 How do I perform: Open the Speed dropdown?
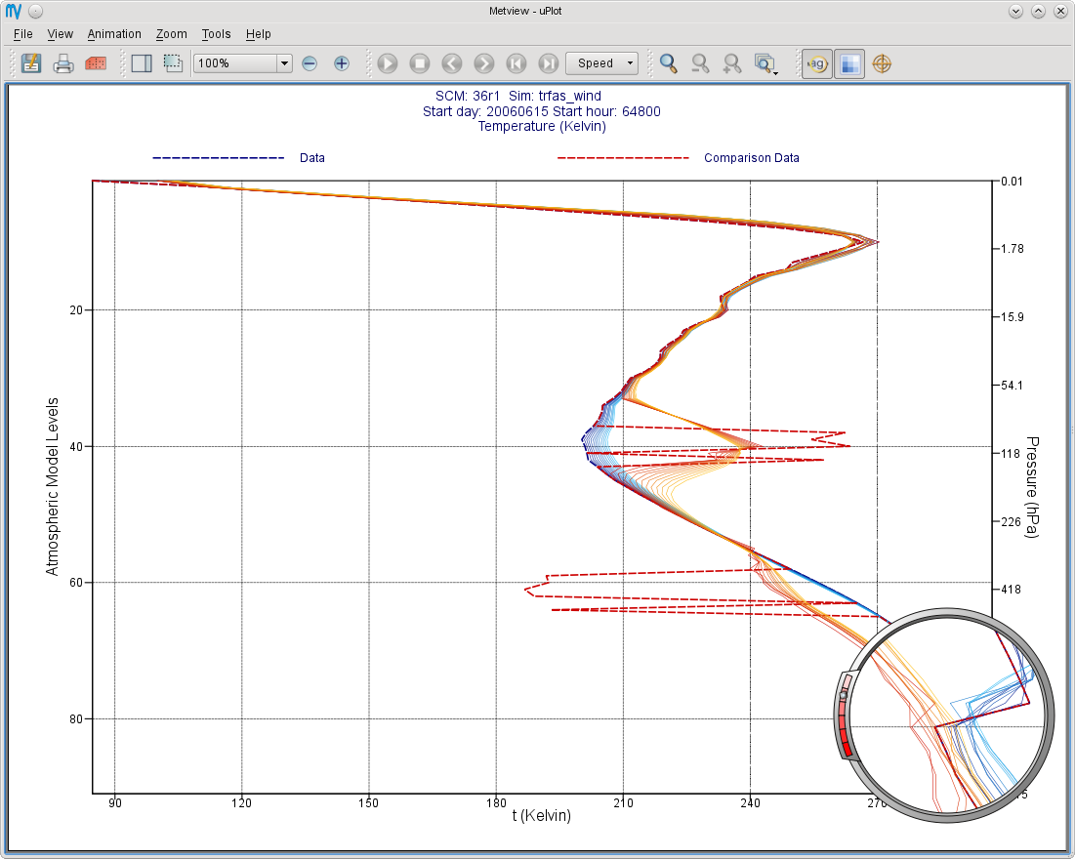click(x=602, y=63)
